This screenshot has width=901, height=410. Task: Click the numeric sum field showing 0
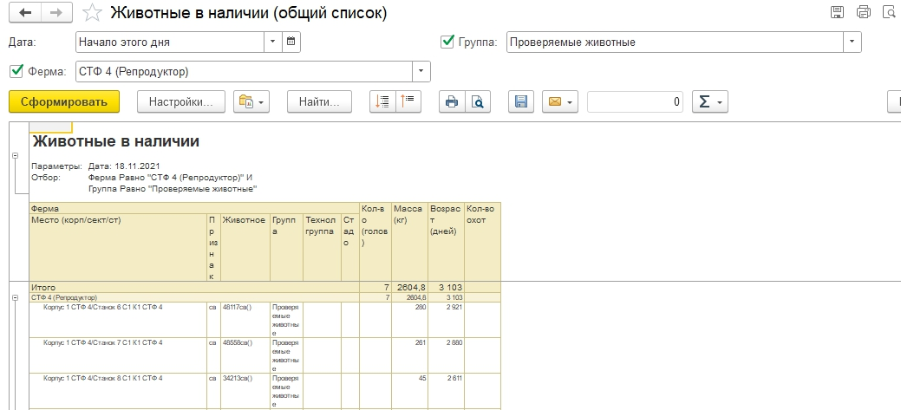click(x=635, y=101)
